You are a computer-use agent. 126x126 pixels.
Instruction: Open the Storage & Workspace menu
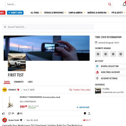coord(54,13)
